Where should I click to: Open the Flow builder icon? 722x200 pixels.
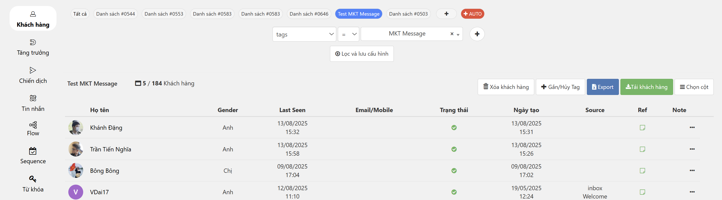[x=33, y=125]
